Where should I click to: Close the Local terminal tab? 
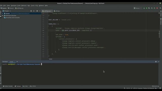(14, 62)
